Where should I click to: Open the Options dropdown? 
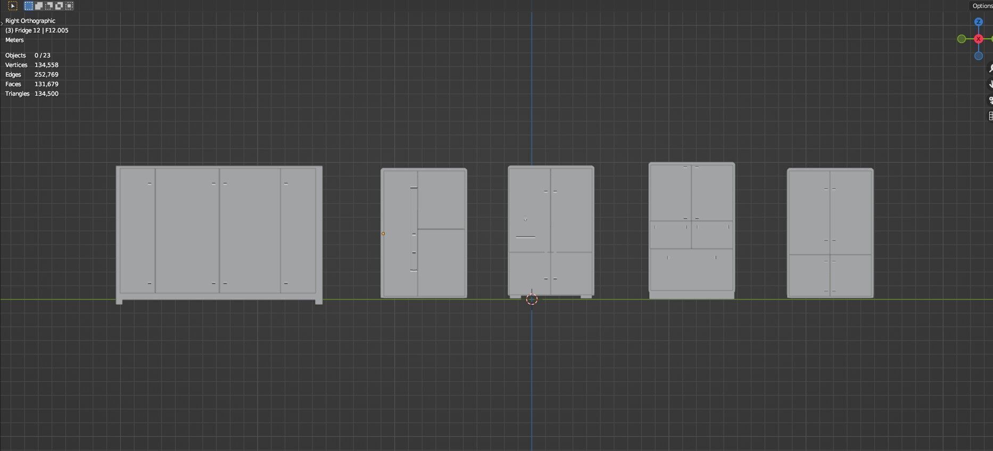click(x=982, y=6)
